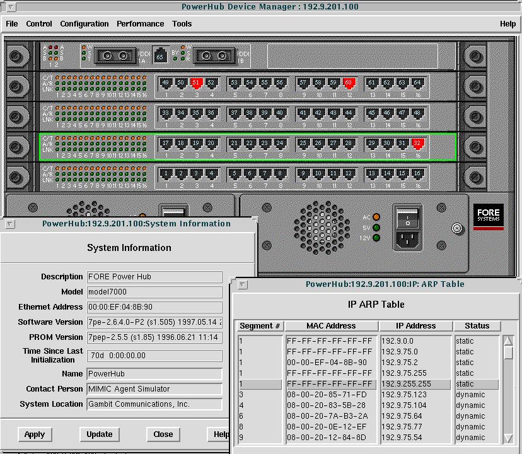
Task: Open the Help menu in the menu bar
Action: pyautogui.click(x=507, y=24)
